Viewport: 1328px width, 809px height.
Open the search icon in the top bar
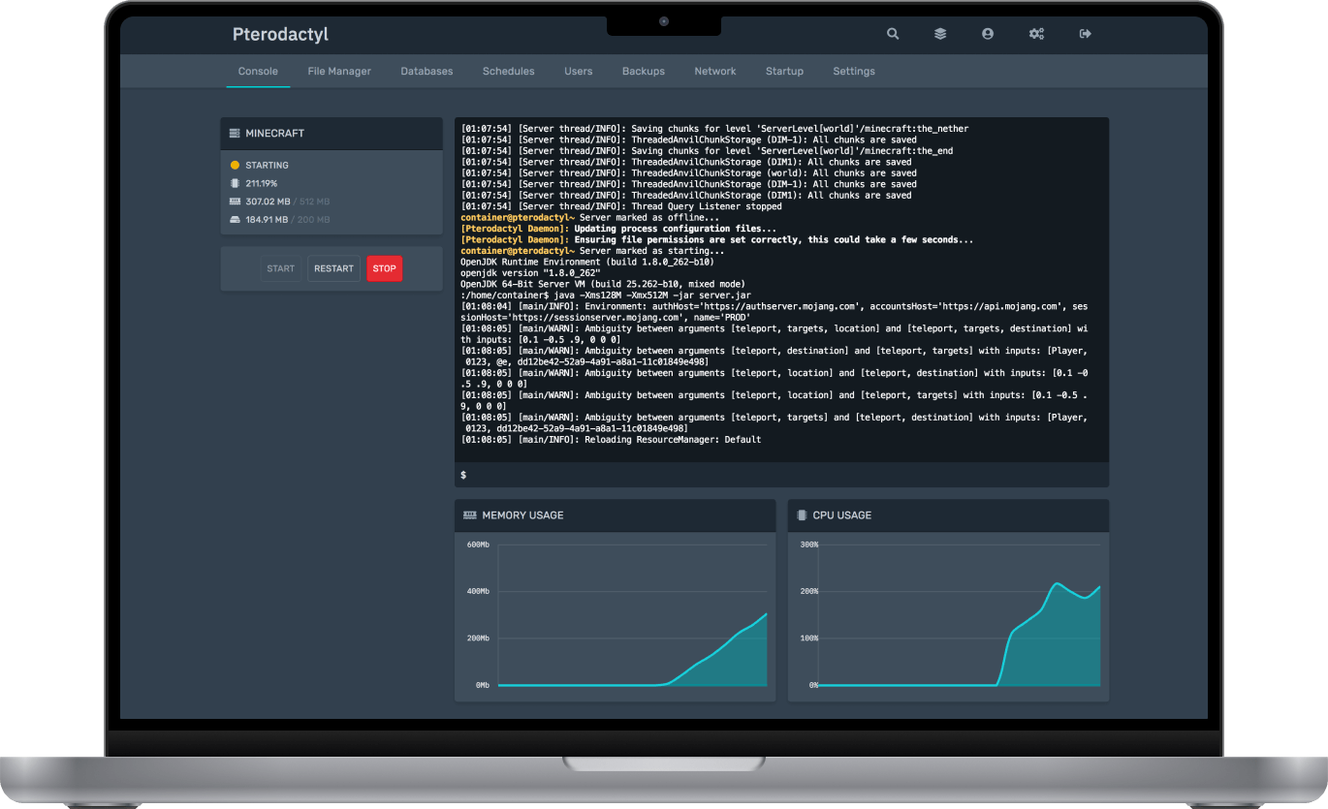(x=892, y=33)
